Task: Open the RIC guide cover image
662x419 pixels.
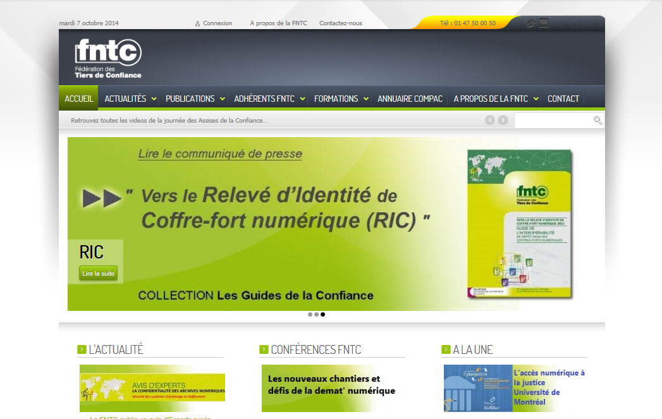Action: coord(520,224)
